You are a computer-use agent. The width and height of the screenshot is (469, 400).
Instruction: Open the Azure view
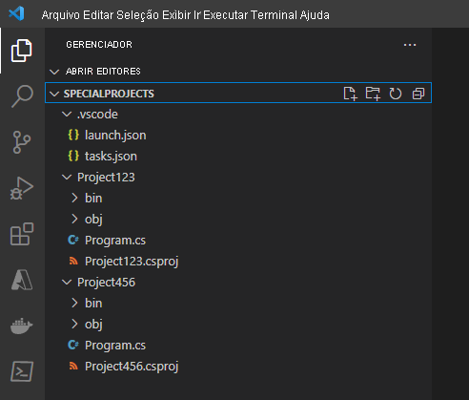(22, 280)
